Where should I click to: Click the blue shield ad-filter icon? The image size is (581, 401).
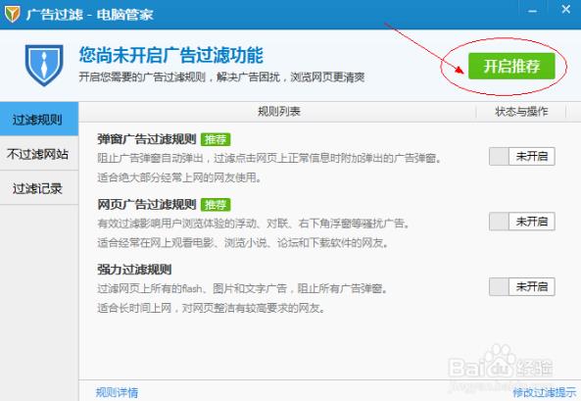coord(44,66)
